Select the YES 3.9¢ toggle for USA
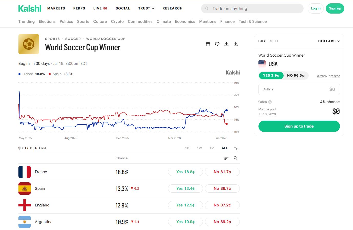This screenshot has height=230, width=353. 271,76
